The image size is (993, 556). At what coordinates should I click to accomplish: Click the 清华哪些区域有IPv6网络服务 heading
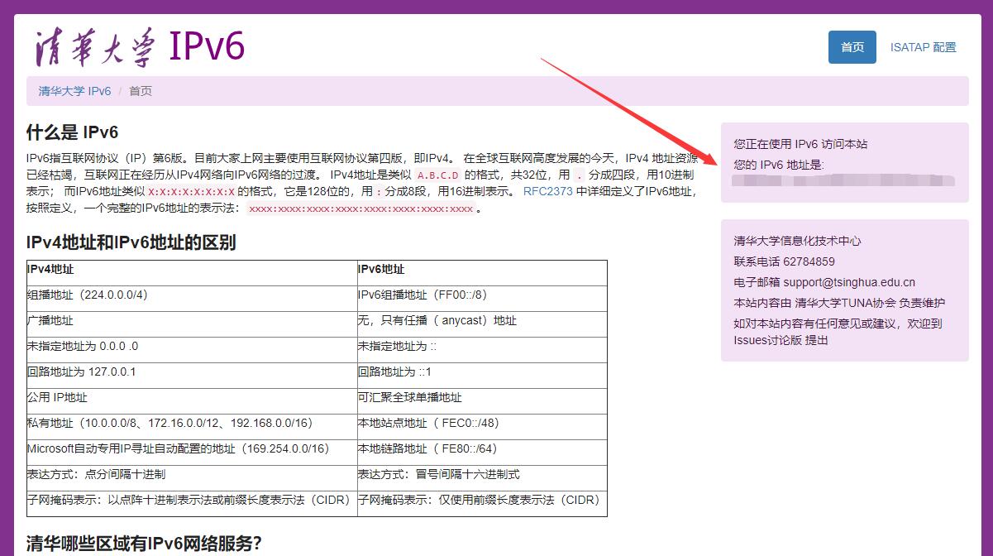144,544
